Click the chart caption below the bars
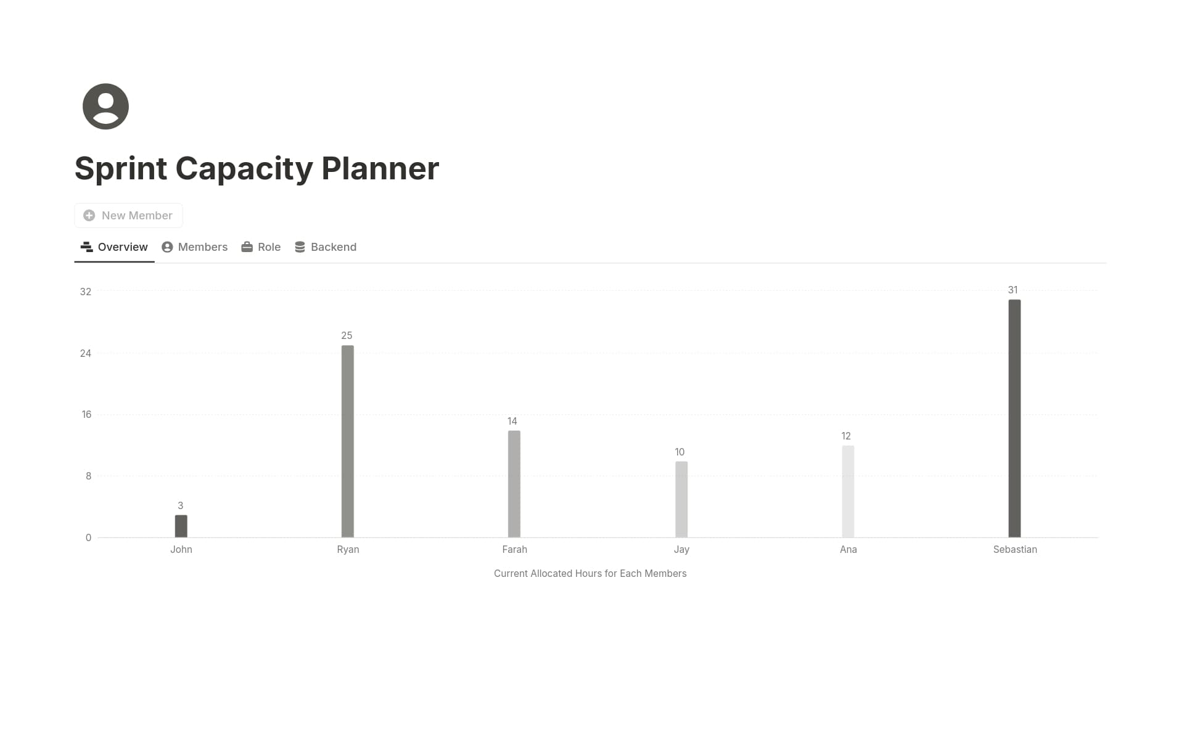 [x=590, y=573]
